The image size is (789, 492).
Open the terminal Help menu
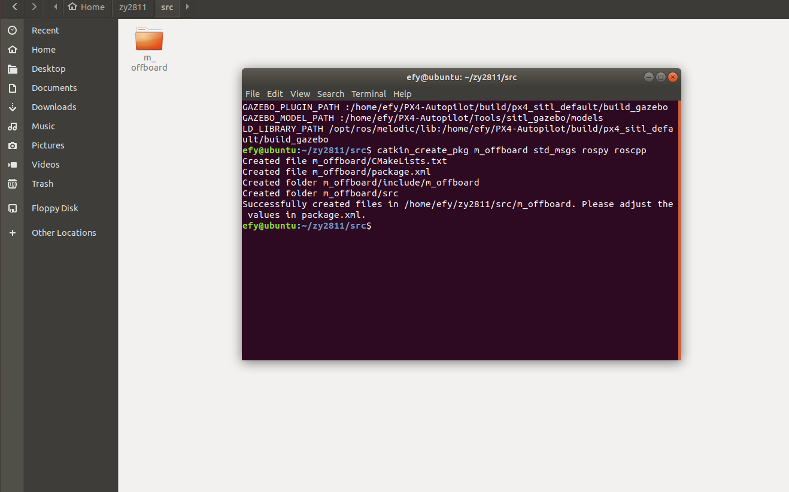click(x=402, y=94)
